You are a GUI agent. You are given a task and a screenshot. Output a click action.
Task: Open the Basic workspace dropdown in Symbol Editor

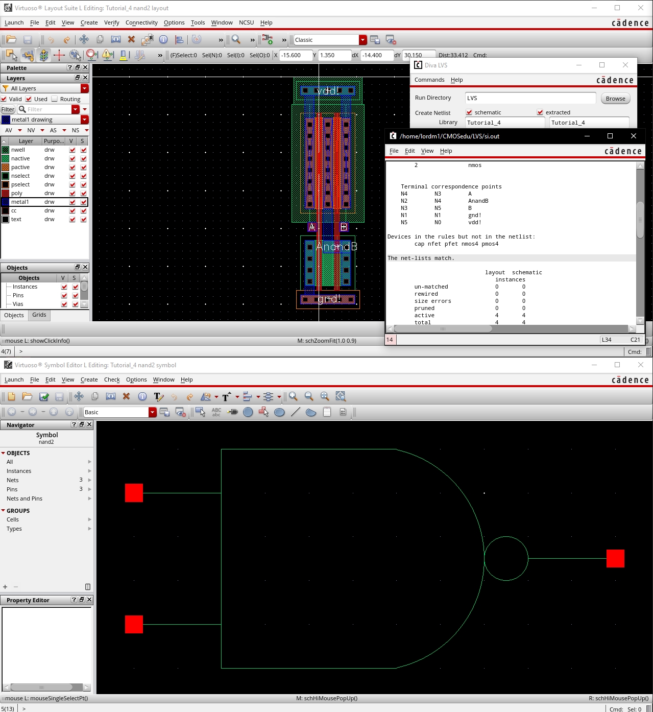tap(152, 412)
